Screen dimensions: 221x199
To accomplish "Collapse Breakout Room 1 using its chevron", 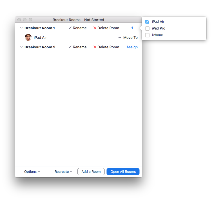I will [x=21, y=28].
